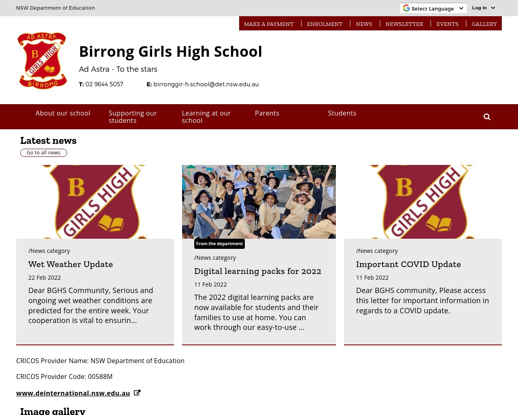
Task: Select the Parents navigation item
Action: 267,113
